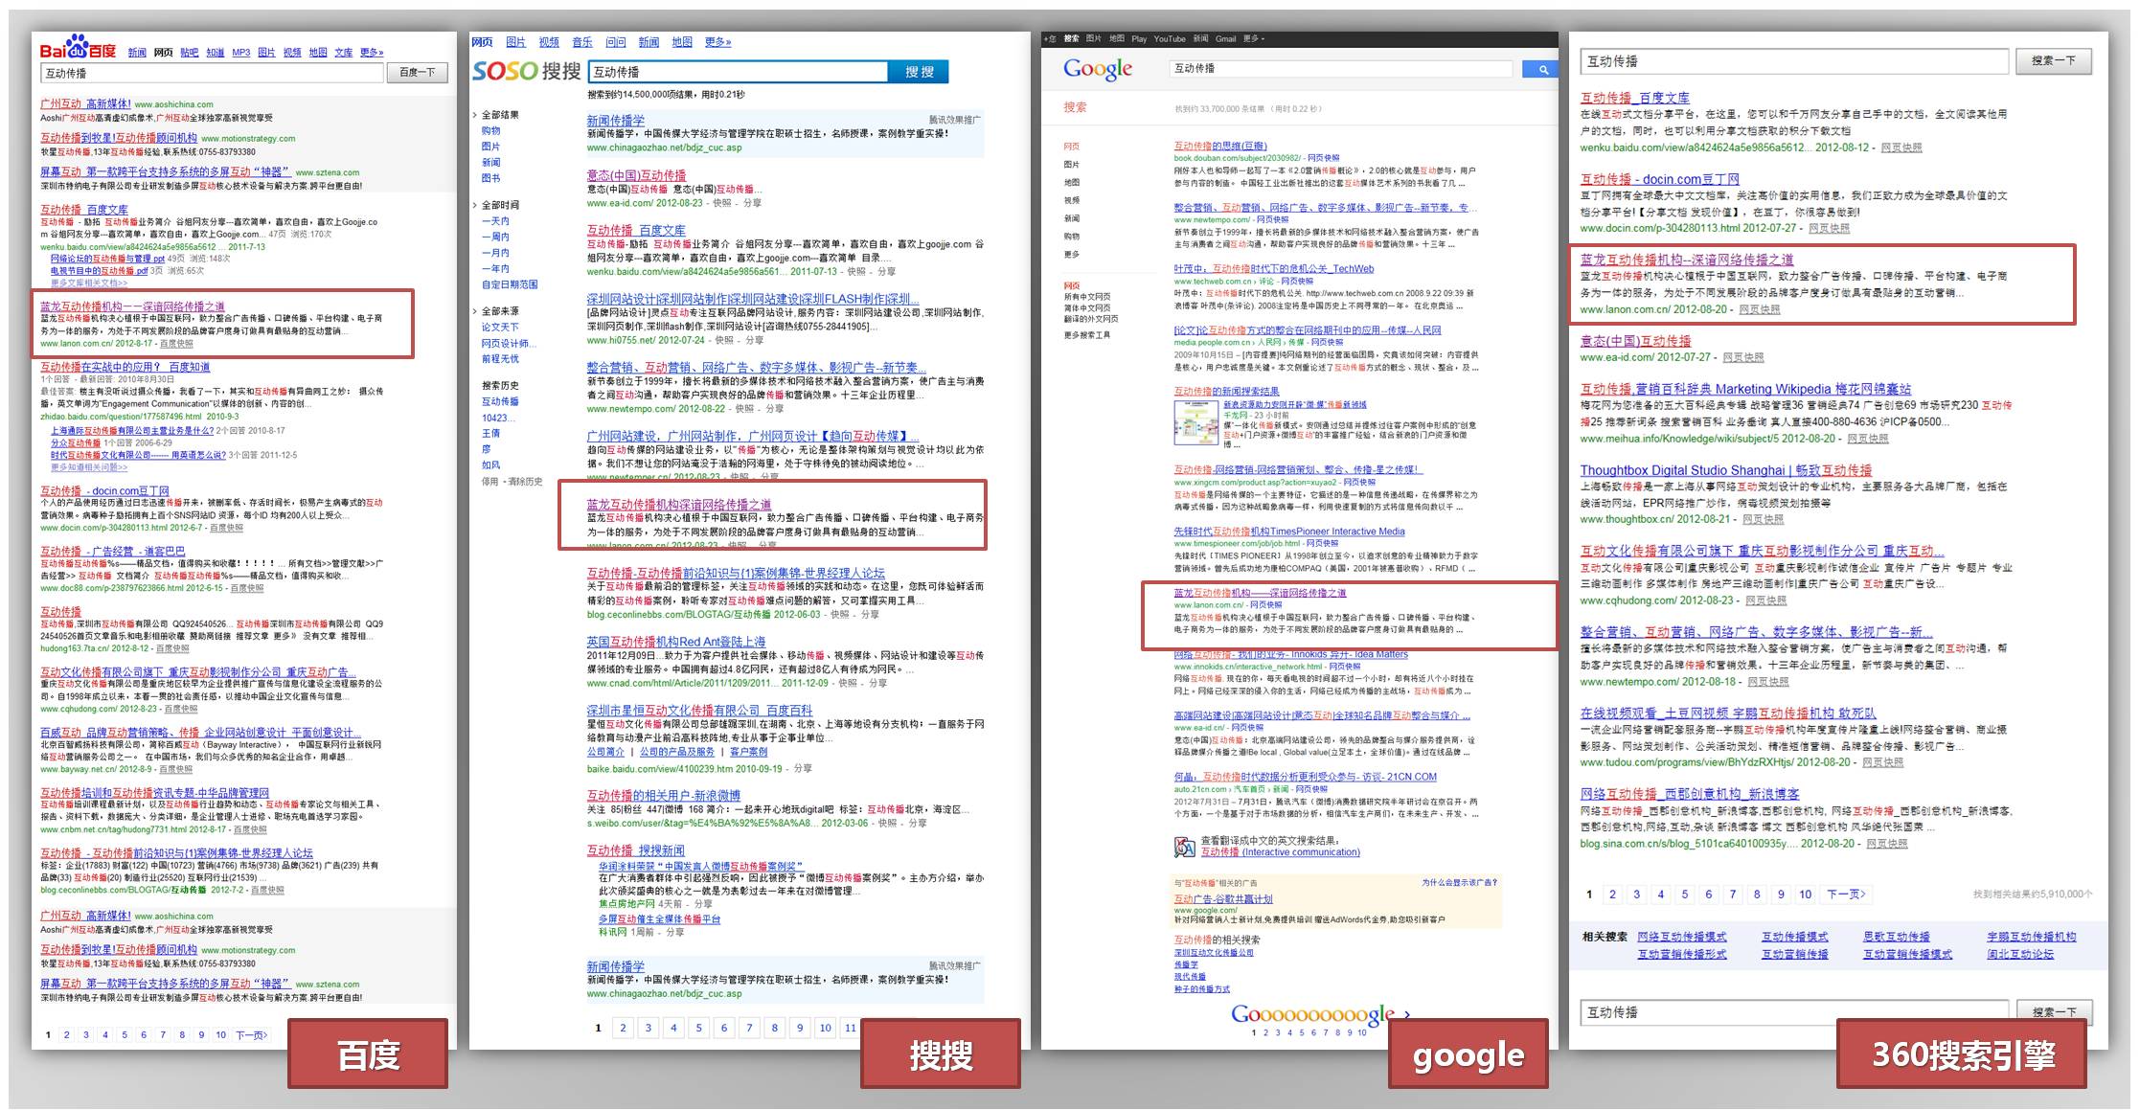Click the SOSO 搜搜 logo
This screenshot has height=1110, width=2140.
[527, 72]
